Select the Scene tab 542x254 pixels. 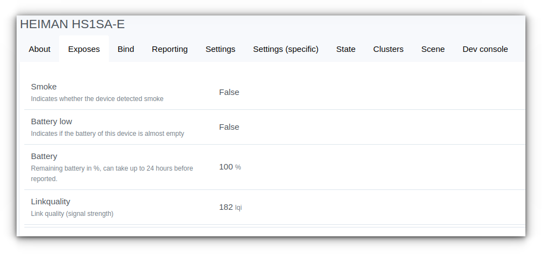433,49
